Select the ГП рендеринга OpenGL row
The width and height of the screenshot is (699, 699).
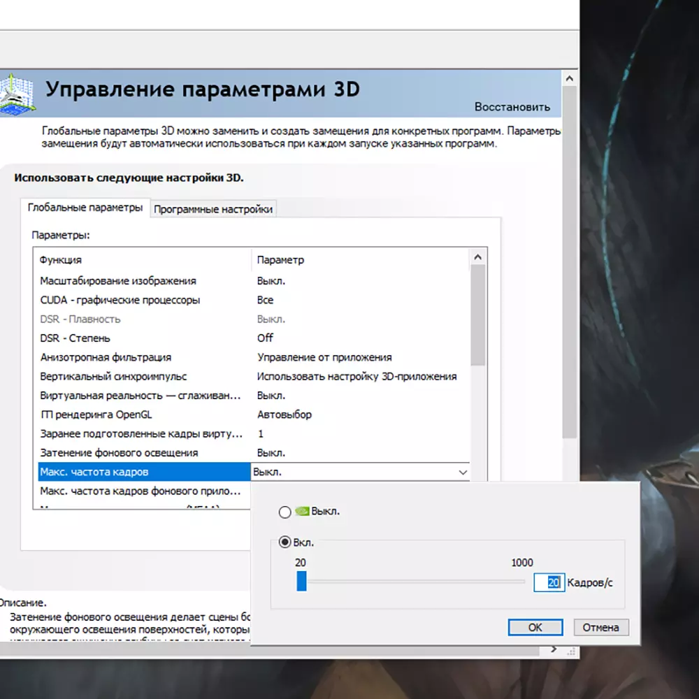(254, 415)
